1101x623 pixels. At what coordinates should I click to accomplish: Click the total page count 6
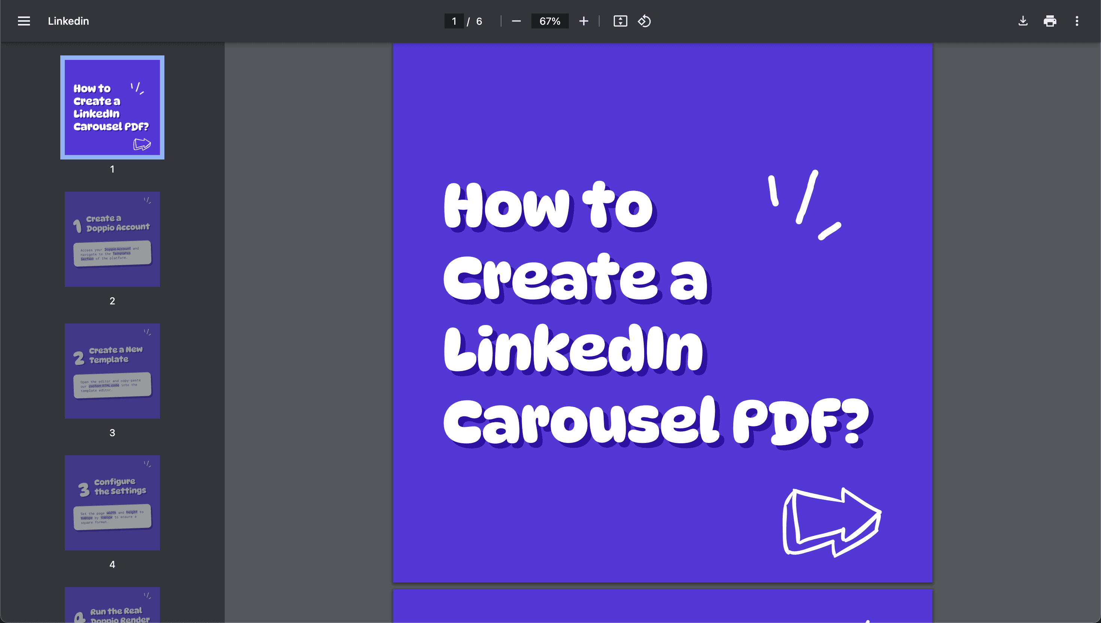click(x=479, y=21)
